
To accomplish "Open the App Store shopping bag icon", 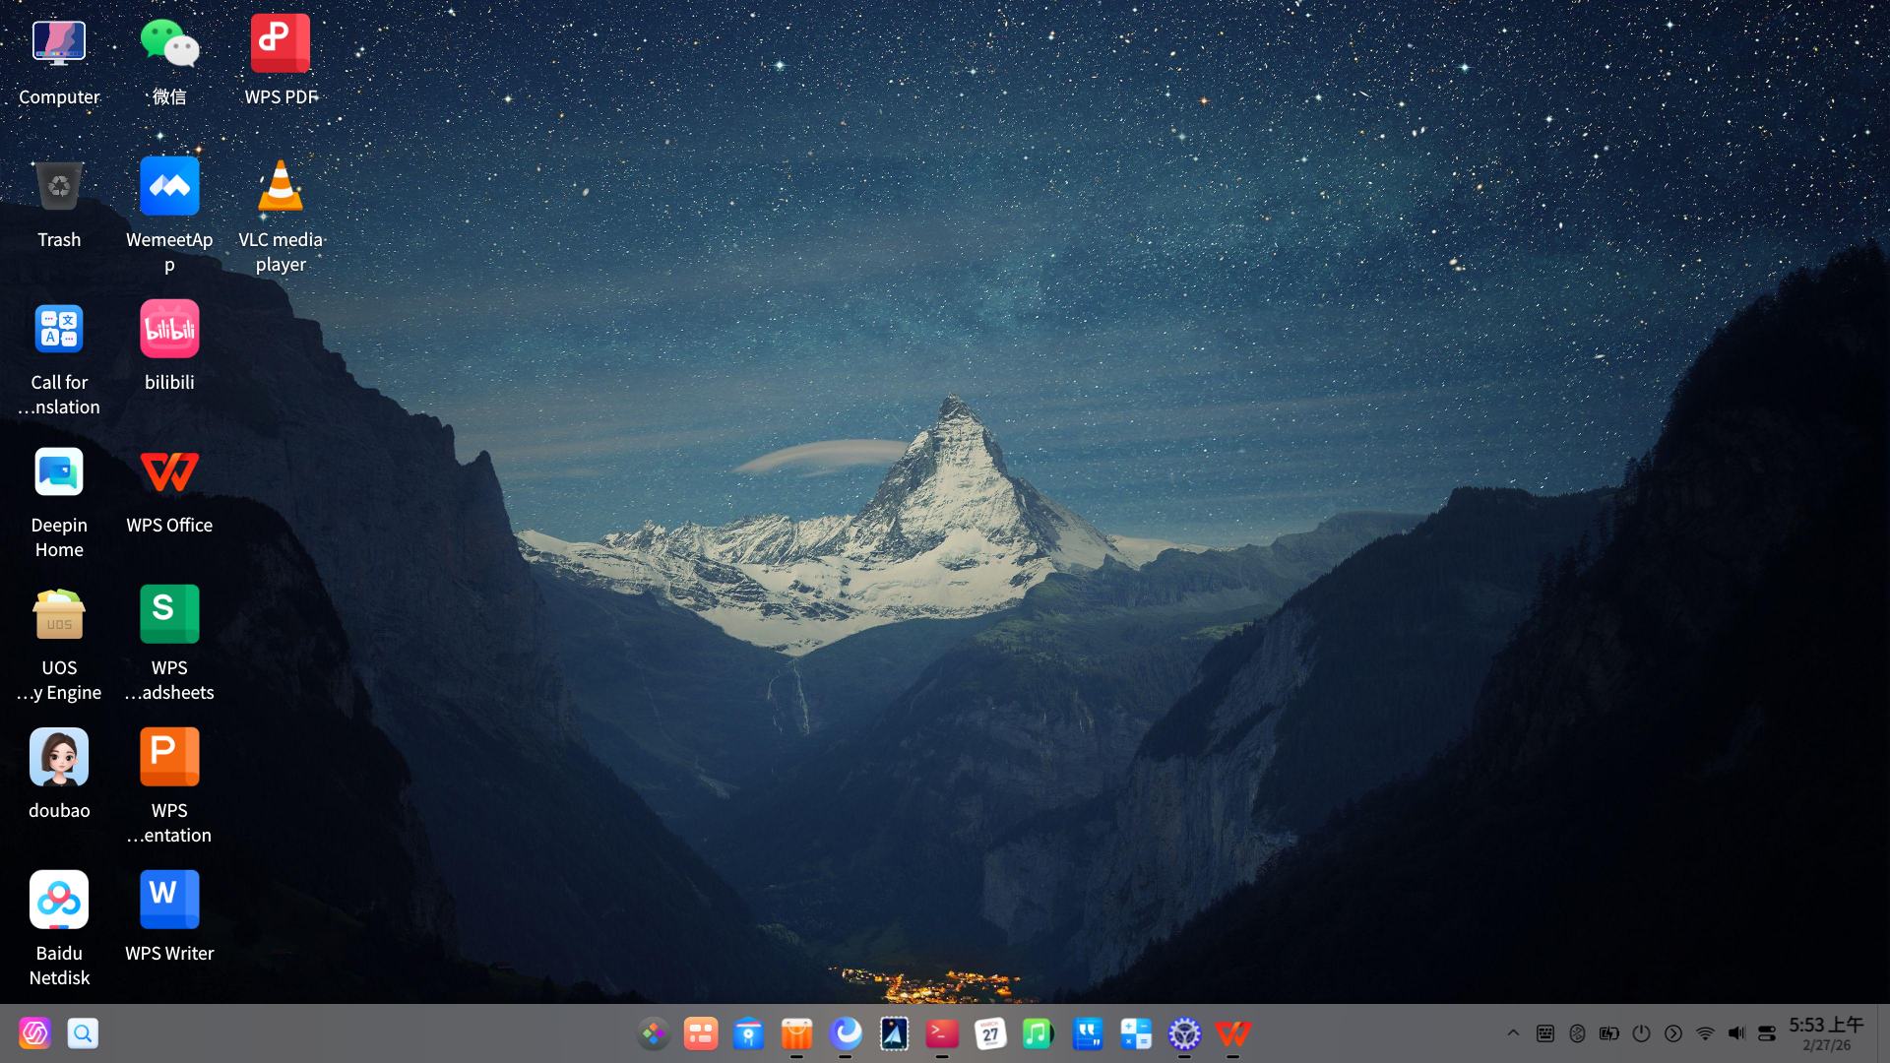I will (796, 1033).
